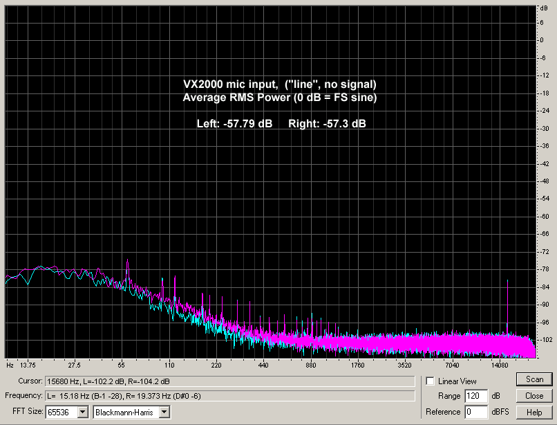Click the -102 dB scale label
The width and height of the screenshot is (557, 425).
pyautogui.click(x=545, y=340)
